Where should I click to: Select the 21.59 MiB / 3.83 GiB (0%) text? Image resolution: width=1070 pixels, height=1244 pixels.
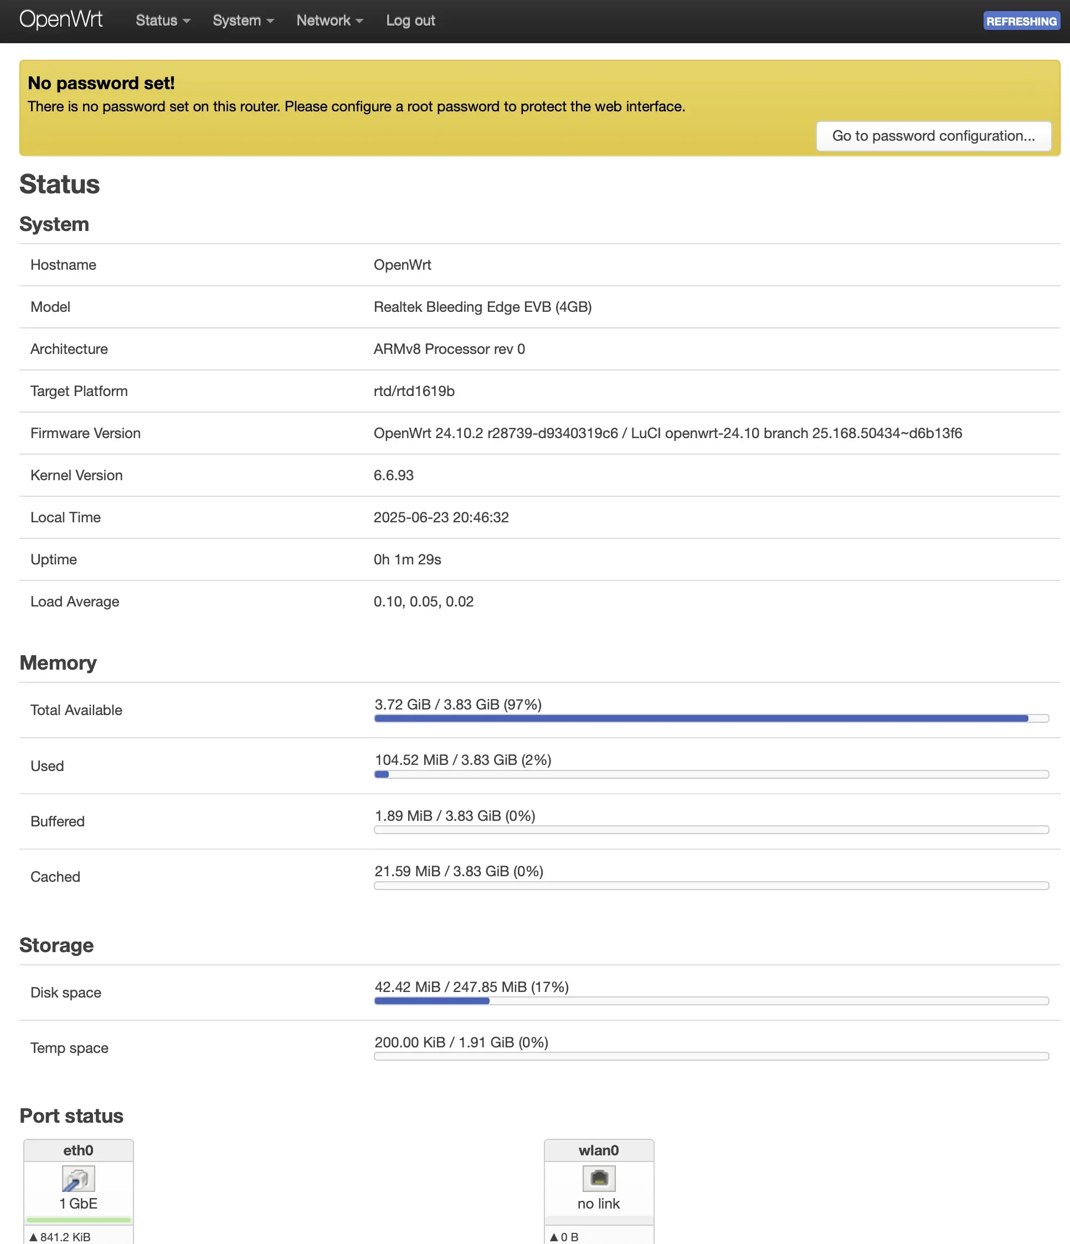coord(459,871)
